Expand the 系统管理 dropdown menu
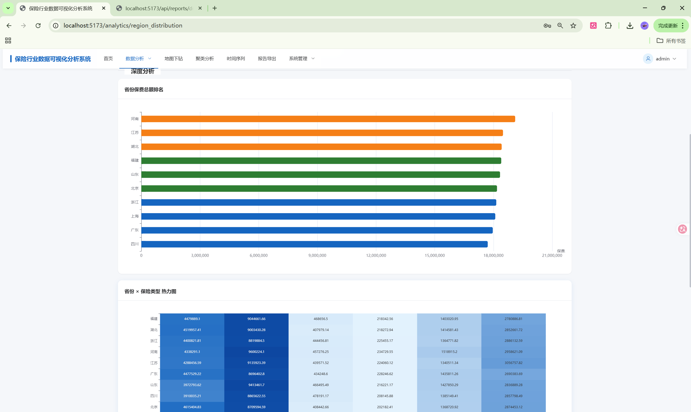 tap(301, 59)
